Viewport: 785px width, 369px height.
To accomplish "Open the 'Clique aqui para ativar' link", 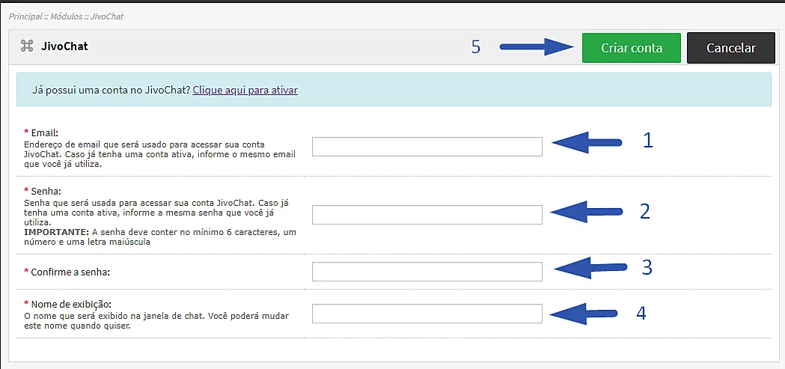I will [245, 90].
